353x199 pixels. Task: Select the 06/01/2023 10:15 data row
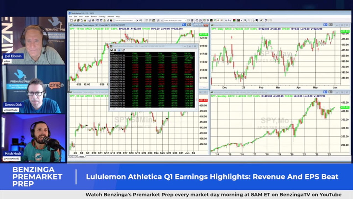click(x=152, y=86)
